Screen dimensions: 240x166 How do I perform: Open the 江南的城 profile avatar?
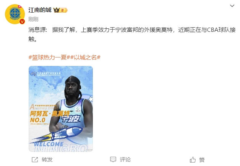[x=15, y=14]
